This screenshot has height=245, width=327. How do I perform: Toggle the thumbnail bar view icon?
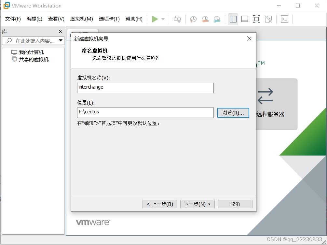click(245, 19)
